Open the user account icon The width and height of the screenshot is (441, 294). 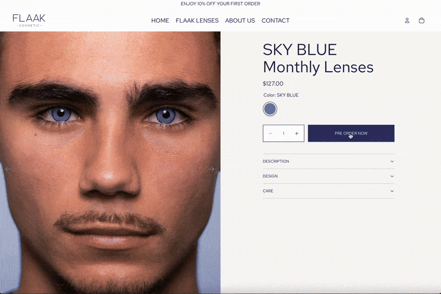[407, 20]
